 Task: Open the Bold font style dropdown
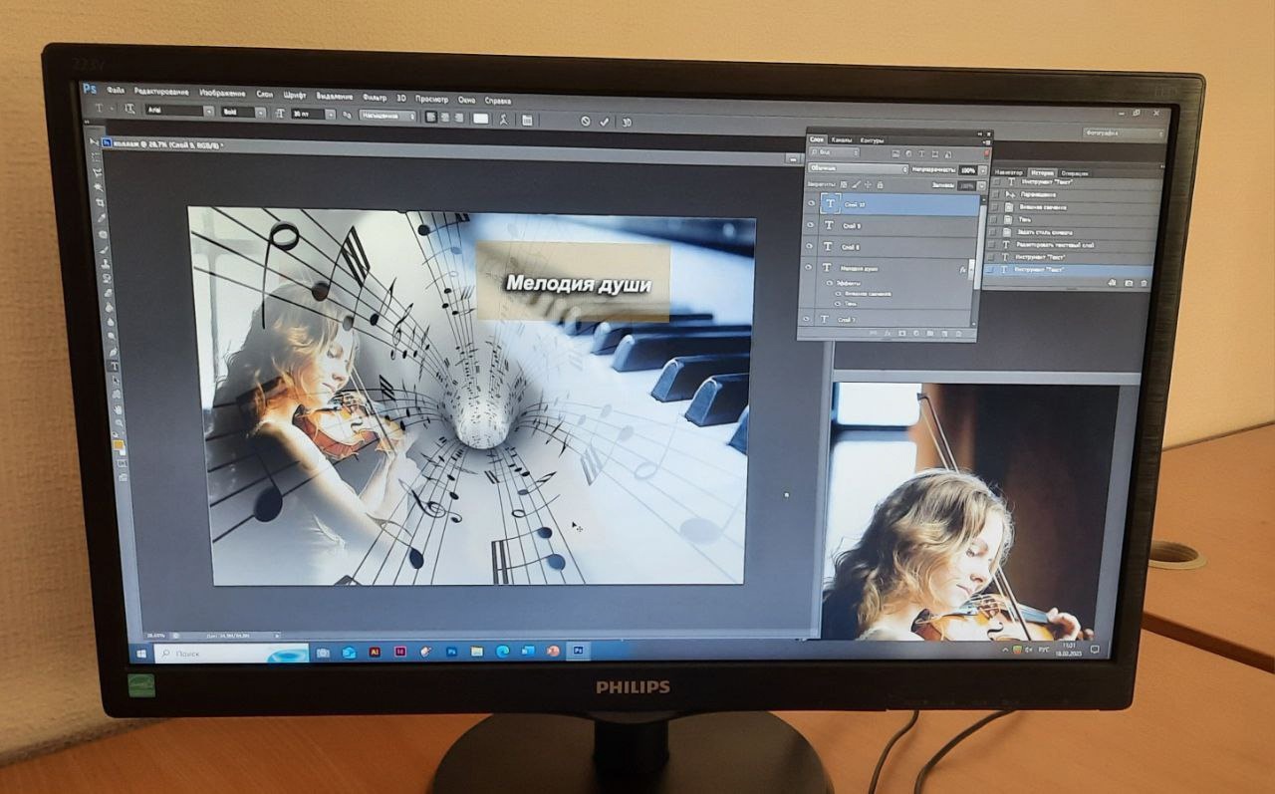pyautogui.click(x=261, y=113)
